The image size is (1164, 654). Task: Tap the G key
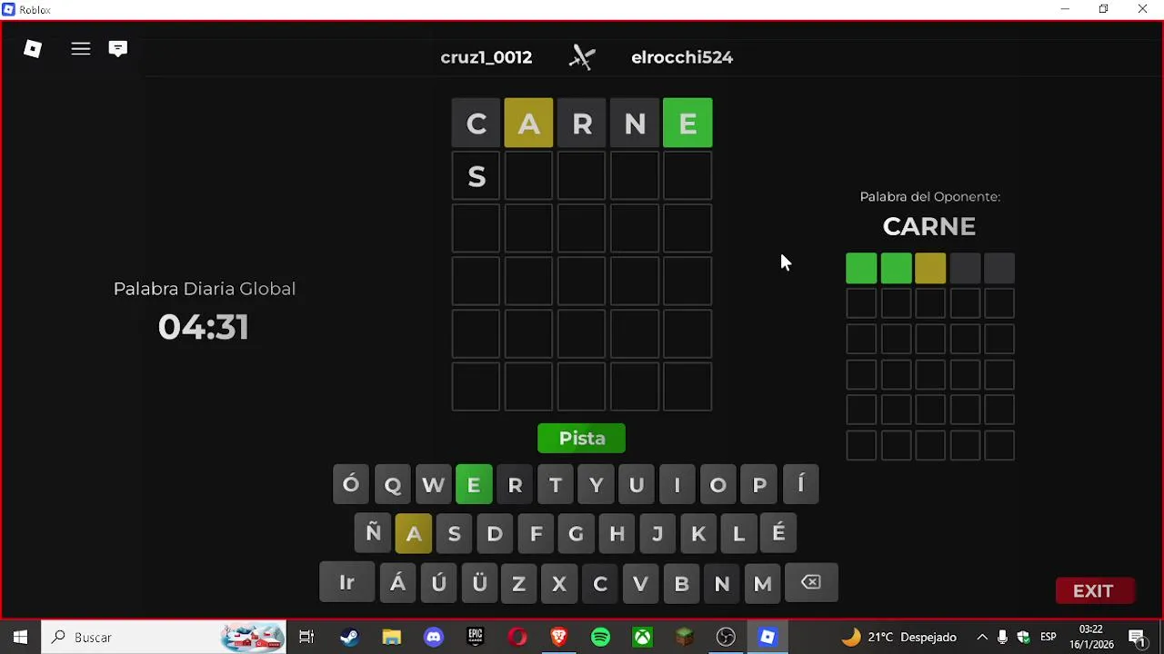576,534
